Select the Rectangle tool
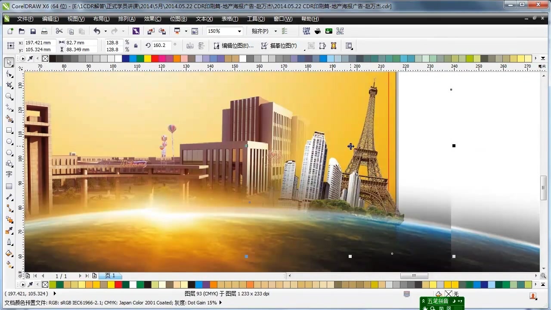551x310 pixels. (9, 130)
